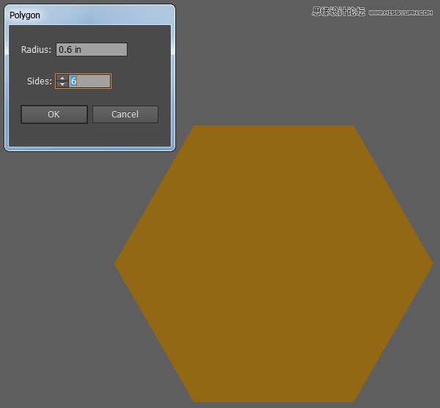
Task: Click the WWW.MISSYUAN.COM watermark text
Action: (402, 12)
